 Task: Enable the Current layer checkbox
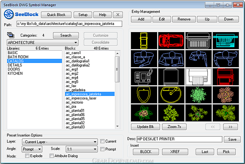coord(102,141)
